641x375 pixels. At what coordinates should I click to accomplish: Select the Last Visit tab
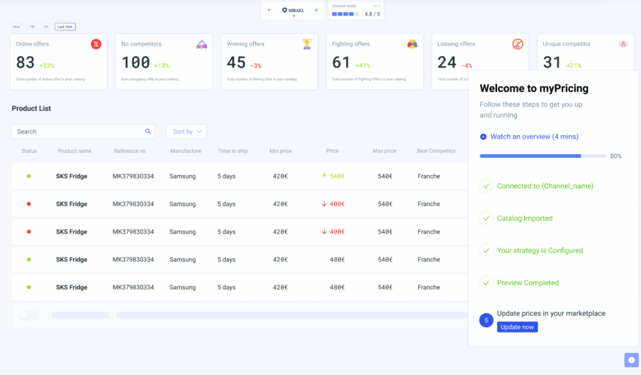click(x=64, y=26)
